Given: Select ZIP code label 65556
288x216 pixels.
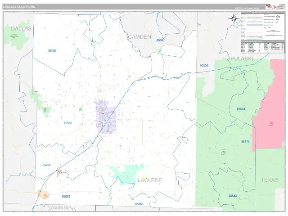Looking at the screenshot, I should 204,65.
